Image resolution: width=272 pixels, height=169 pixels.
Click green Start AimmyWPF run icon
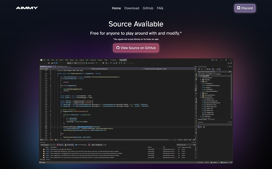pos(87,63)
